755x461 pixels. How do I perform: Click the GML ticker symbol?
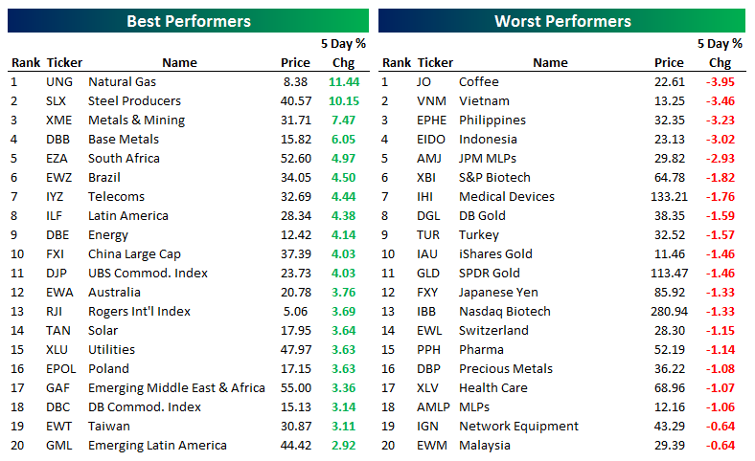(x=59, y=446)
